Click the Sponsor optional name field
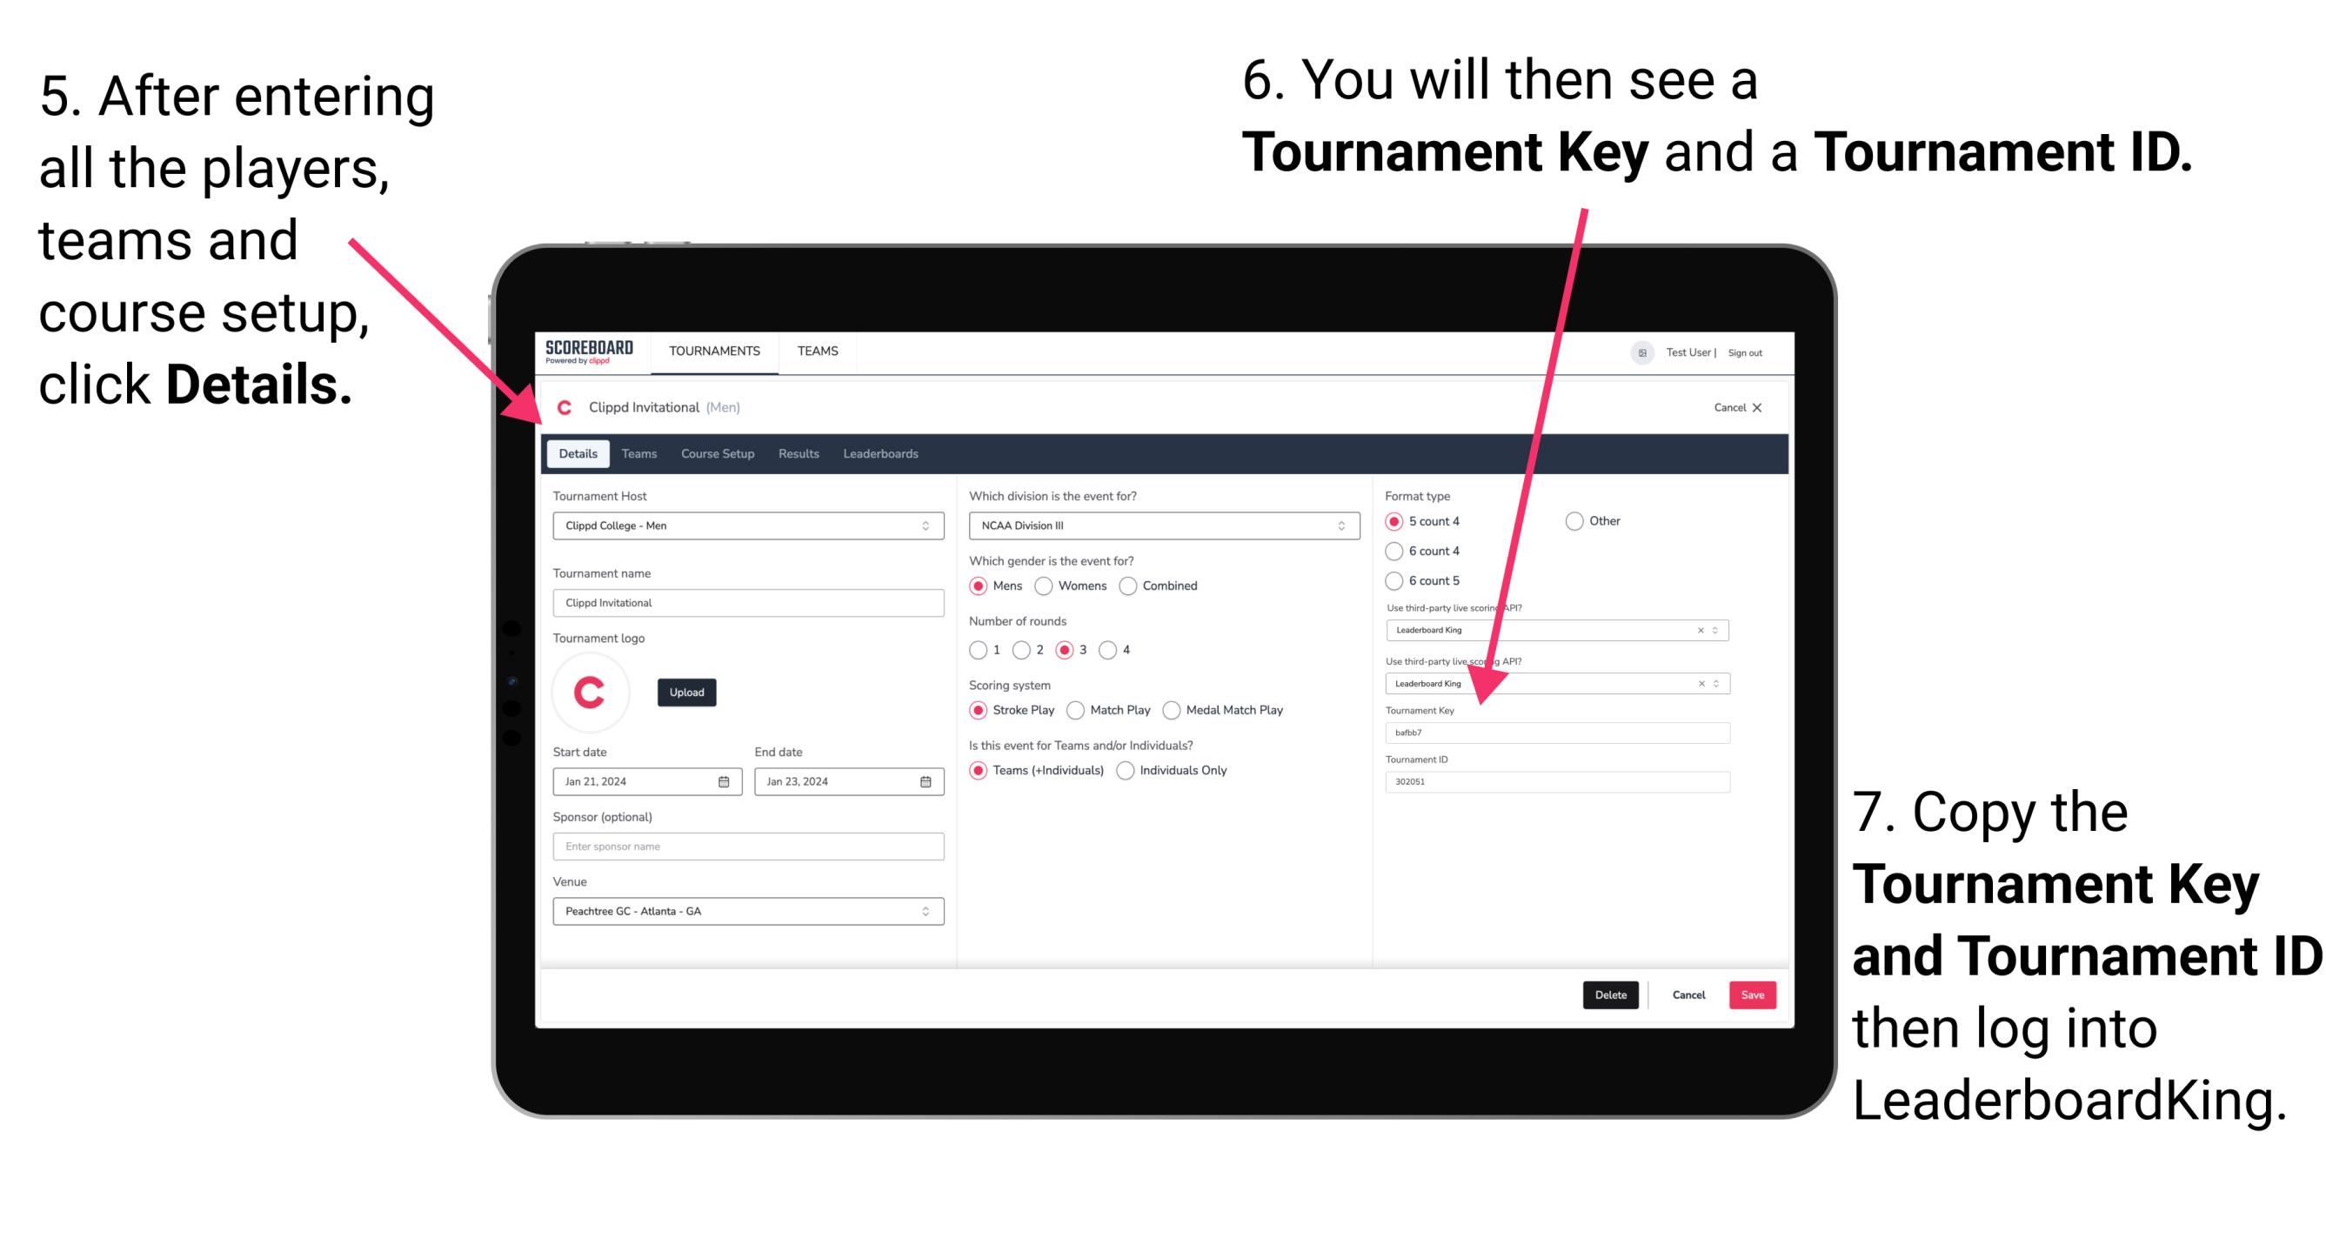 point(746,847)
